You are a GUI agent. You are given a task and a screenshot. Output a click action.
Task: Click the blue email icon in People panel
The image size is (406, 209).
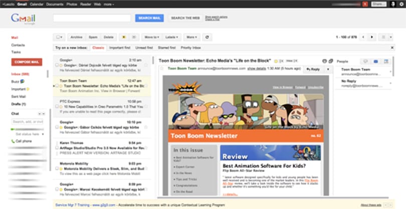[376, 61]
